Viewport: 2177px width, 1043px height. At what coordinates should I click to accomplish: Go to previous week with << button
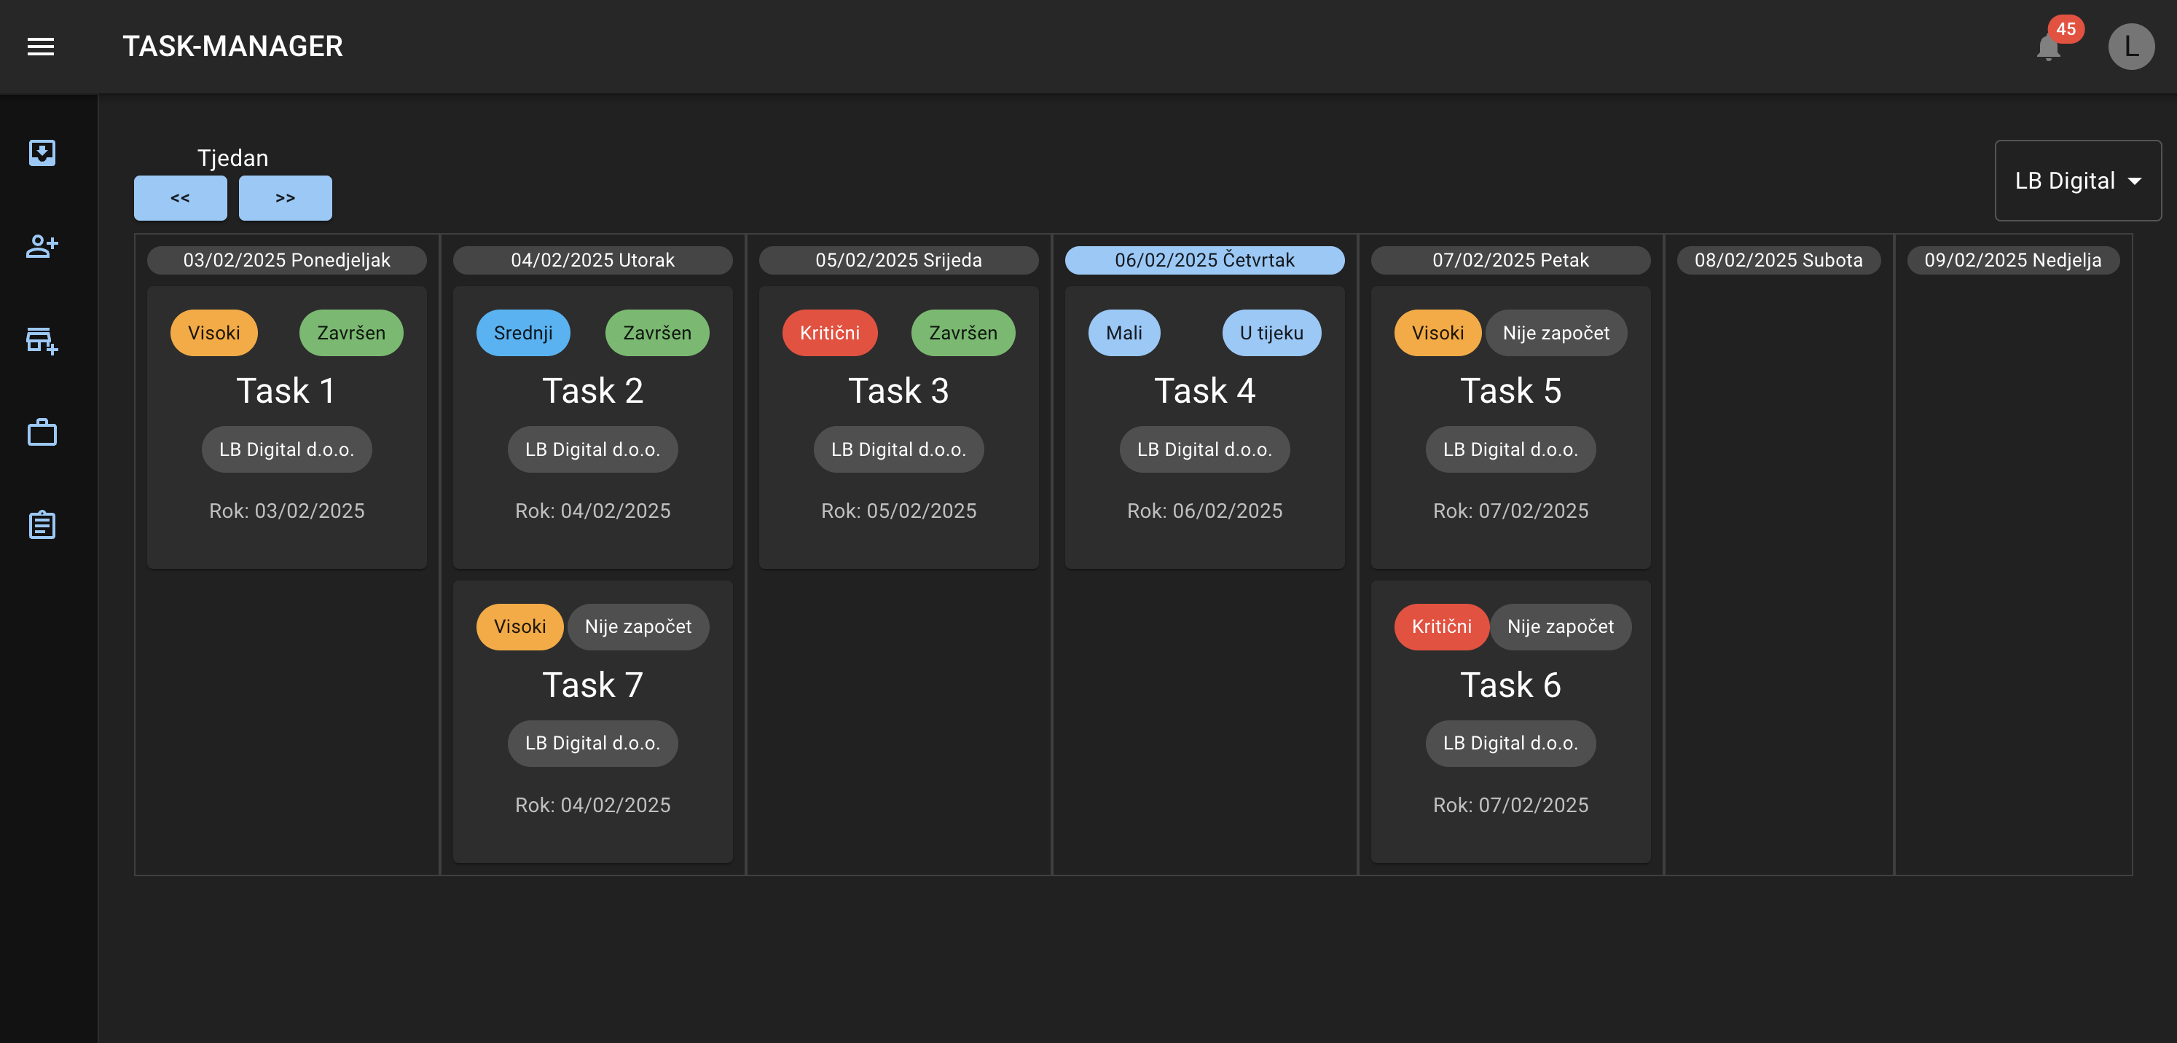(180, 197)
